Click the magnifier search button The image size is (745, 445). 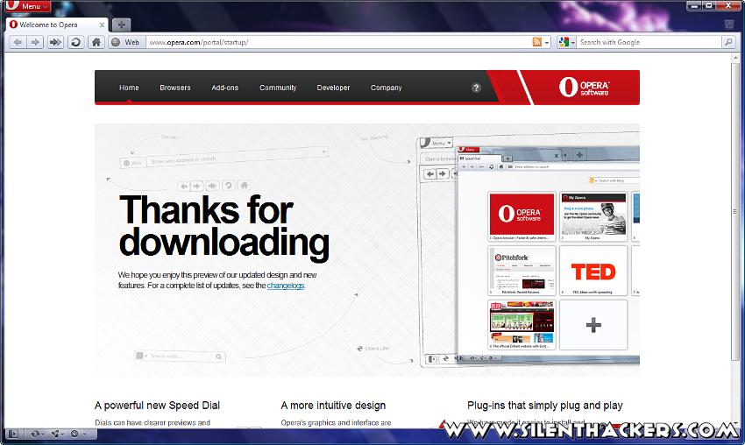point(728,42)
